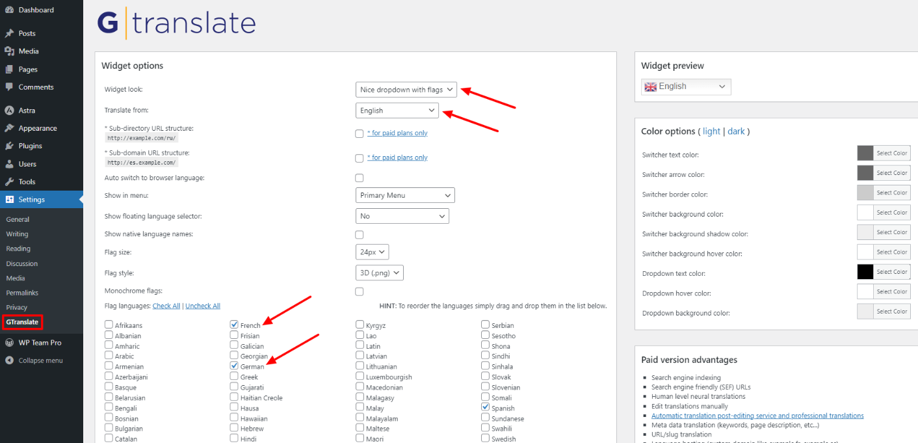918x443 pixels.
Task: Click Dropdown text color black swatch
Action: (x=865, y=272)
